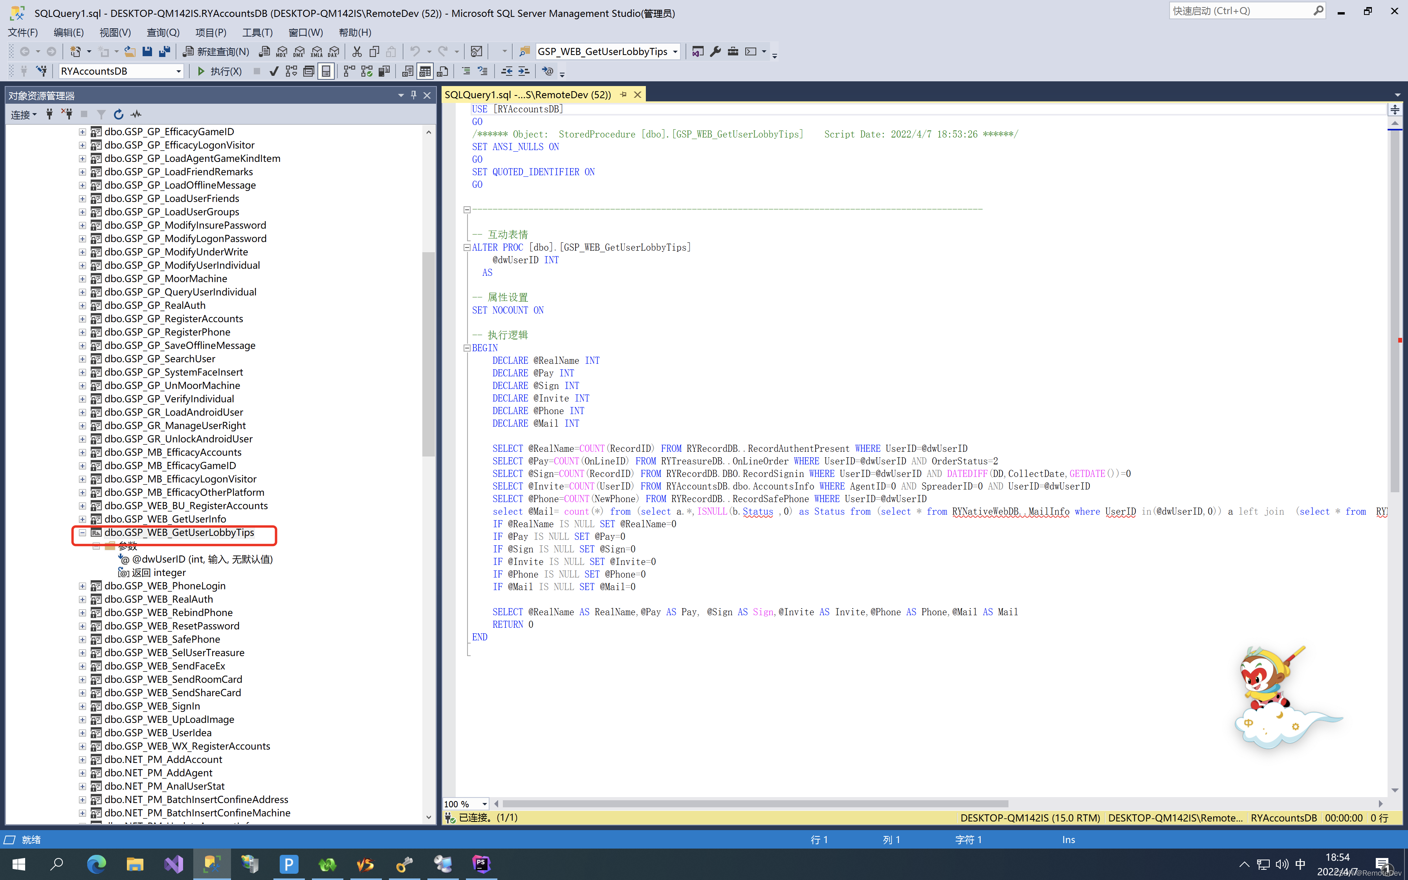Start an MDX query from the toolbar
Screen dimensions: 1408x880
click(282, 52)
